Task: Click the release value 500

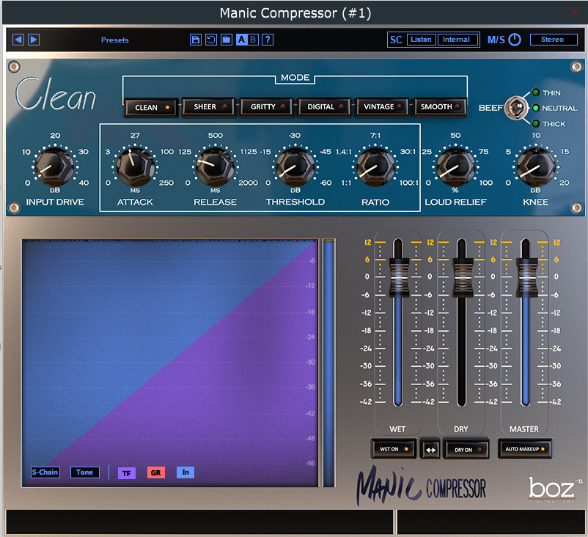Action: coord(216,135)
